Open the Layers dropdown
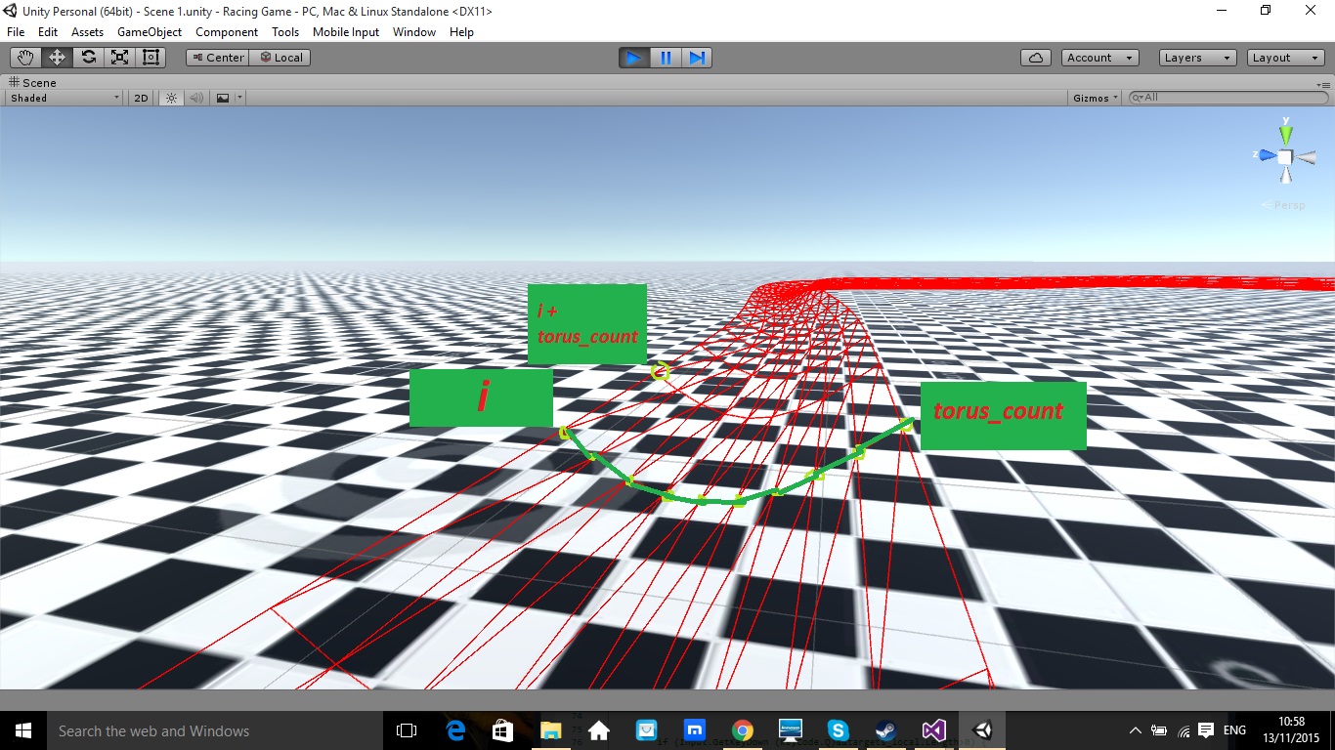The width and height of the screenshot is (1335, 750). 1197,58
